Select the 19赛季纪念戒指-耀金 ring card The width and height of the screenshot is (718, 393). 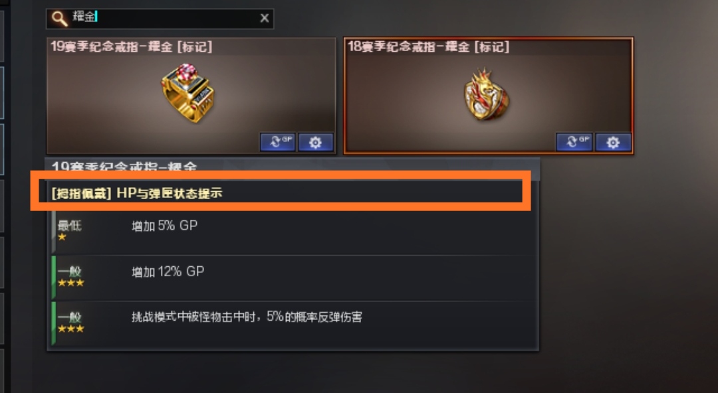click(x=191, y=96)
